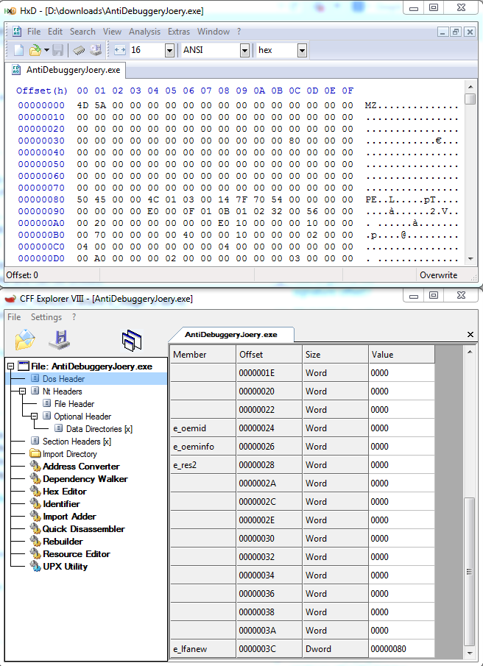Select Dos Header node
Screen dimensions: 483x666
tap(63, 379)
